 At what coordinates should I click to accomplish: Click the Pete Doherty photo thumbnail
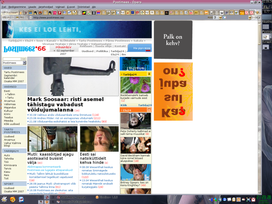pyautogui.click(x=136, y=121)
